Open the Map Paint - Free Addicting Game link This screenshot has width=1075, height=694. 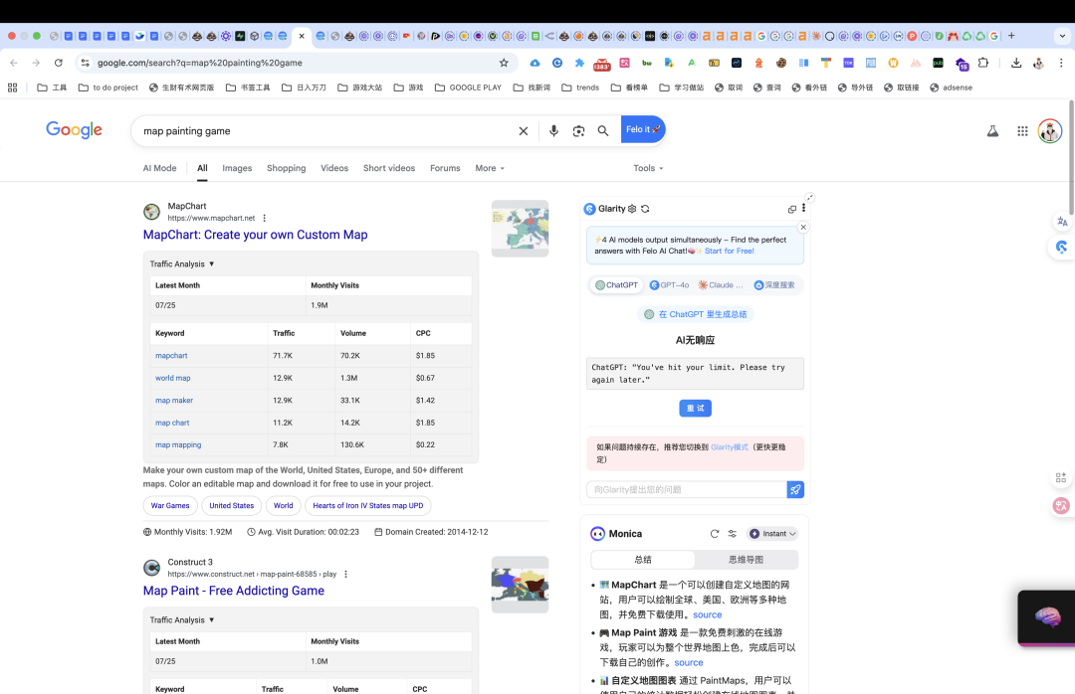pyautogui.click(x=233, y=591)
